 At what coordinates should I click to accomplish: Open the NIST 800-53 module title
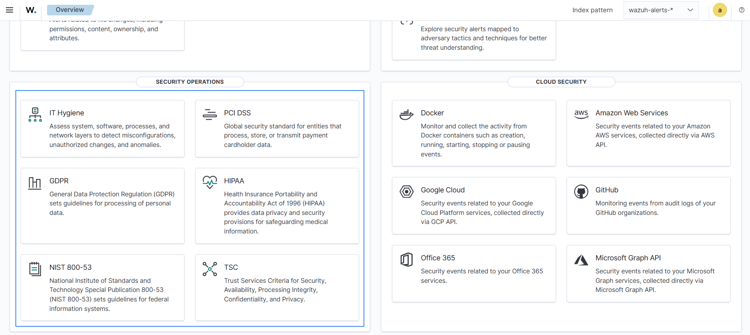70,267
